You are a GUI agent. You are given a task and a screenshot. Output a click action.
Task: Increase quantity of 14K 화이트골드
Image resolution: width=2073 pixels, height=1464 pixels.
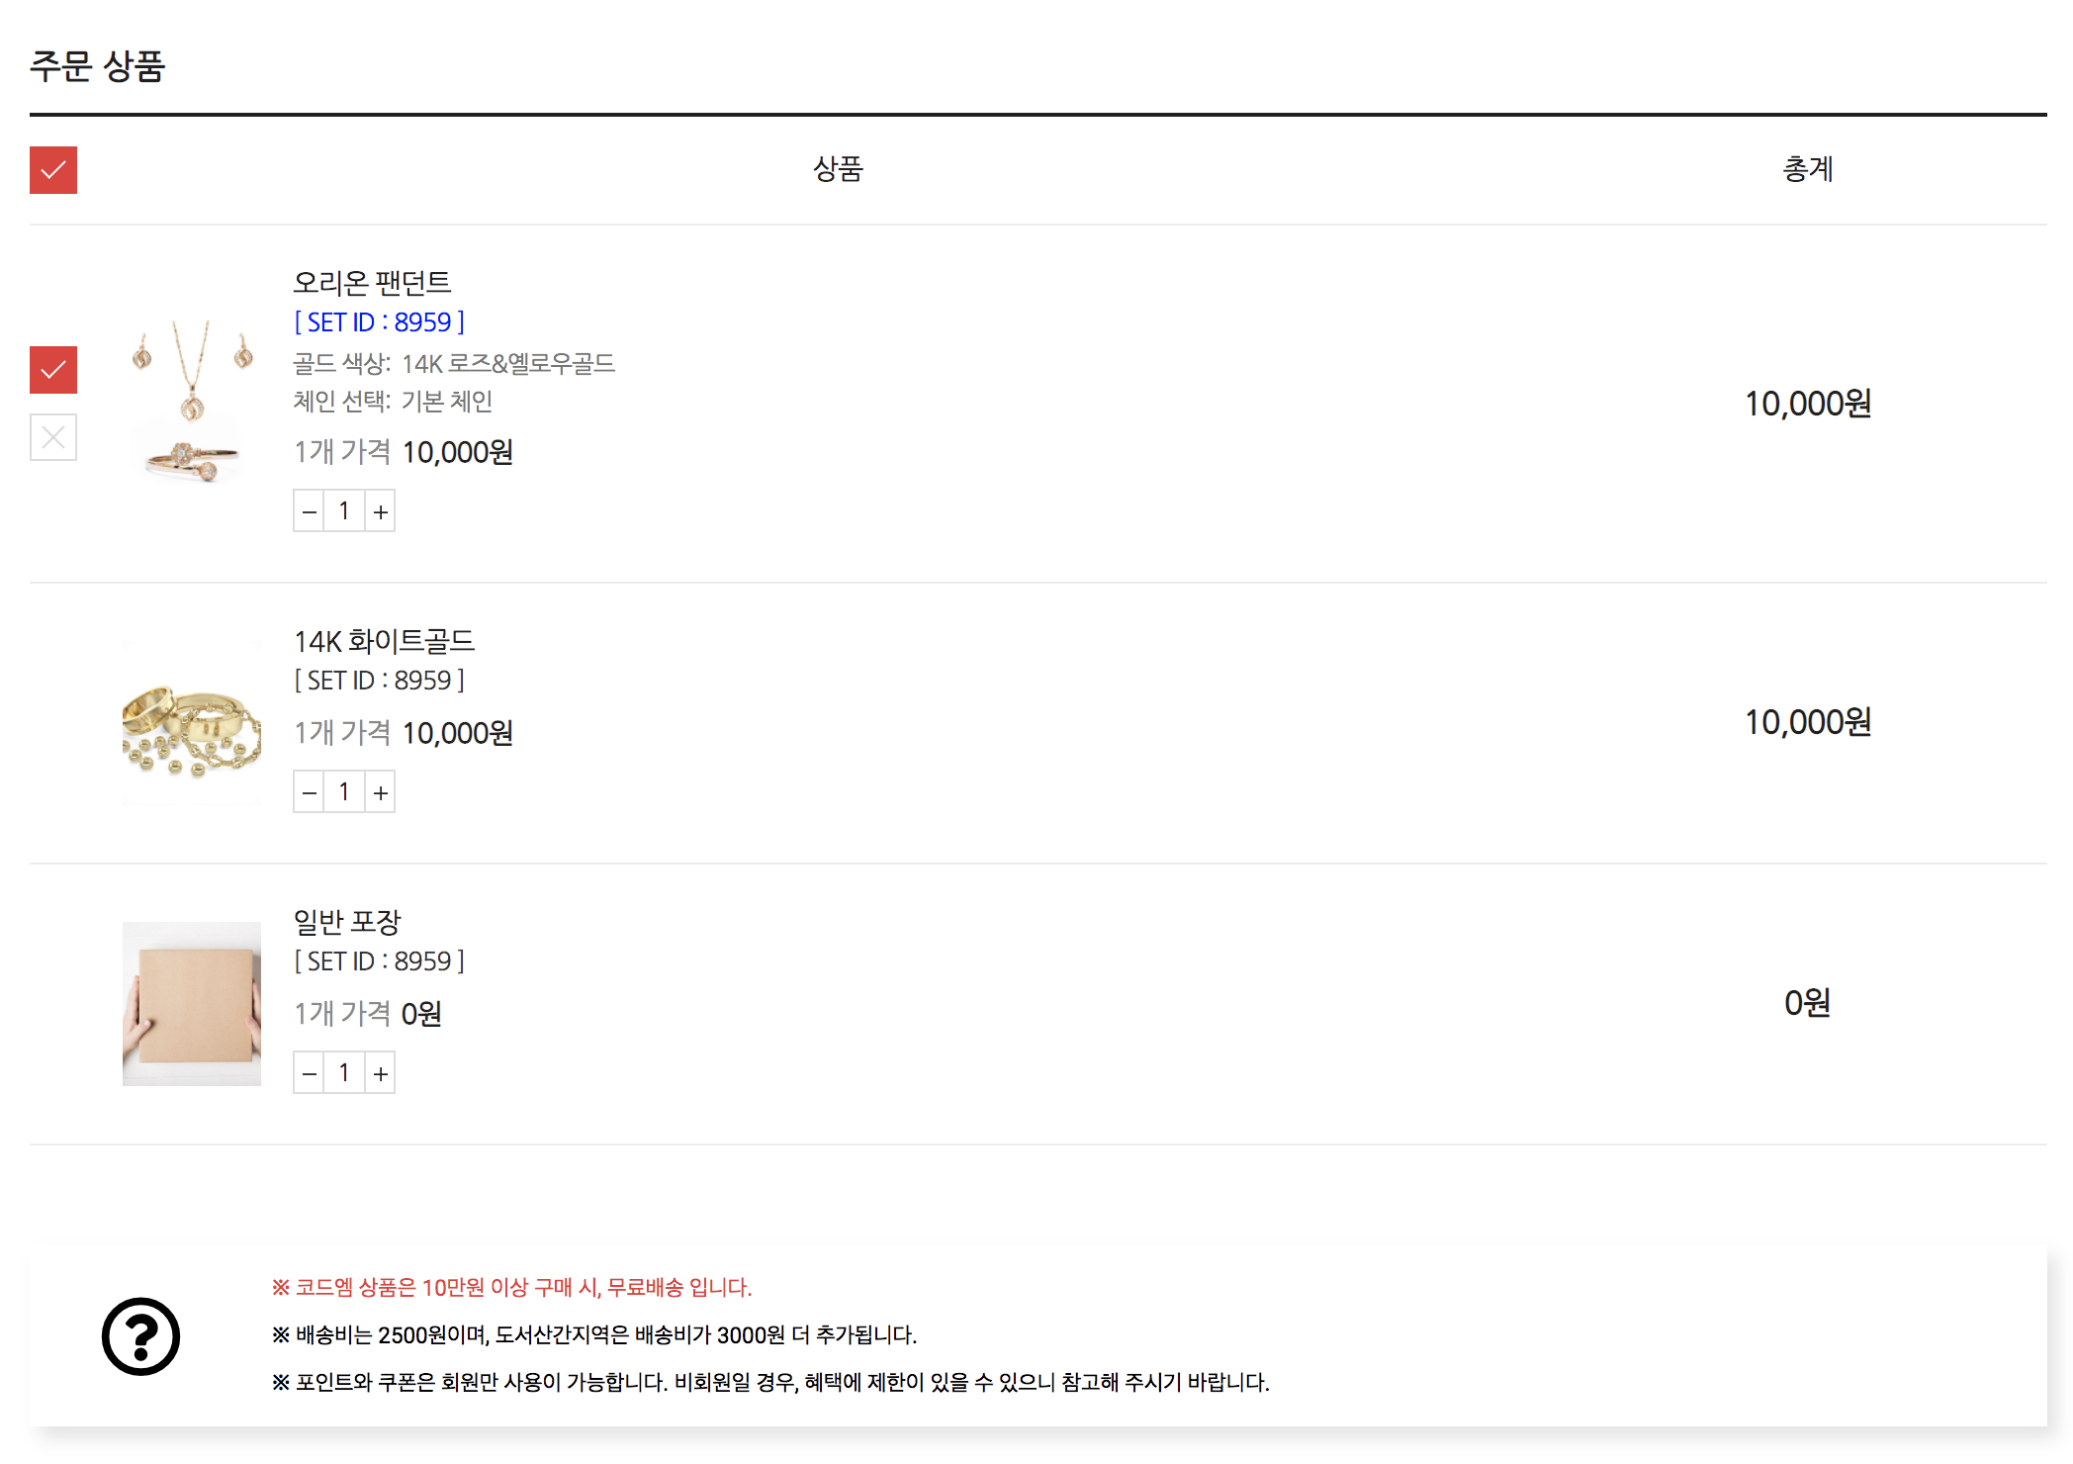(380, 792)
